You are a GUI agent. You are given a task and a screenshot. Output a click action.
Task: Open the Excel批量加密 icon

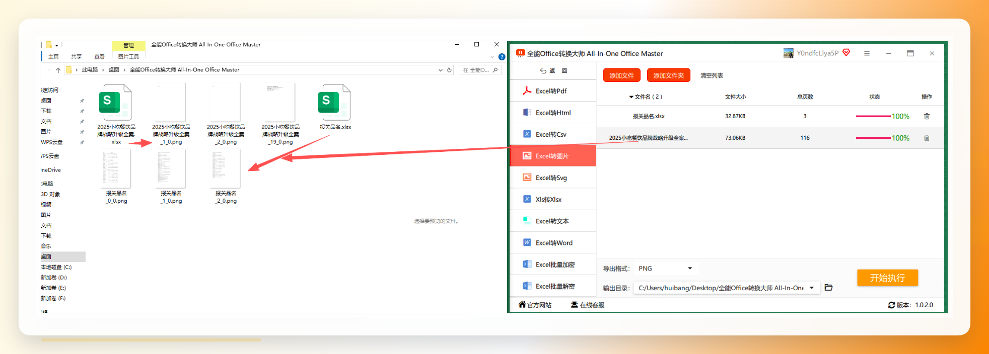coord(527,264)
